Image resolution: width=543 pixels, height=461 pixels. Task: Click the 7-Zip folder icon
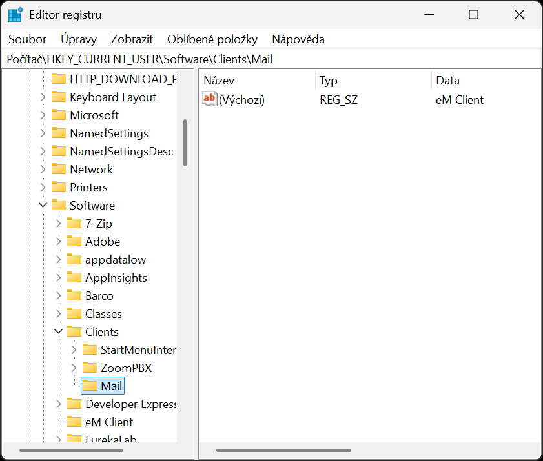(x=74, y=224)
